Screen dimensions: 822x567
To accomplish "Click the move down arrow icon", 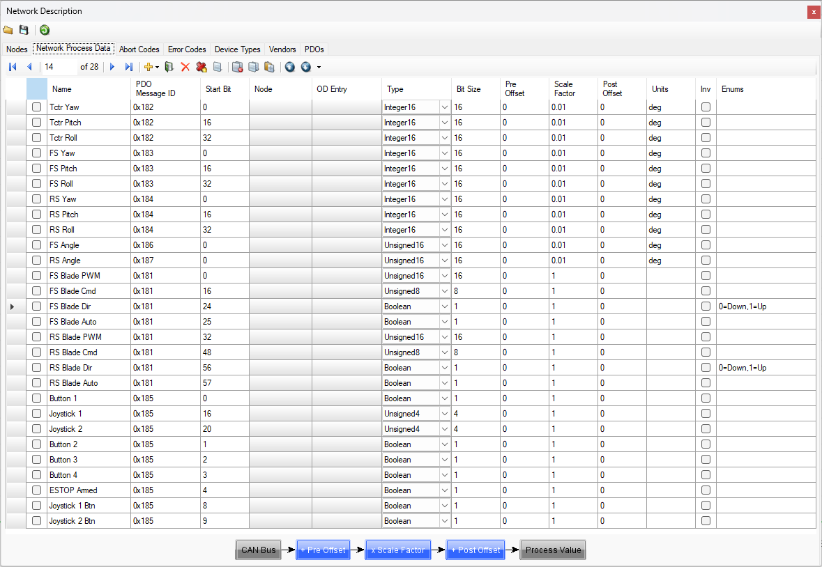I will 305,67.
